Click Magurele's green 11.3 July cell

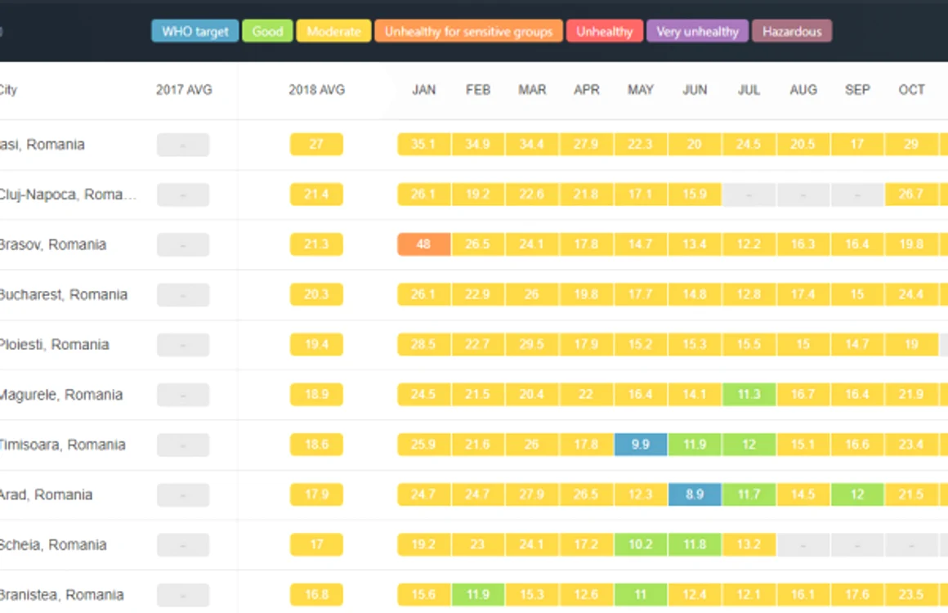point(749,394)
